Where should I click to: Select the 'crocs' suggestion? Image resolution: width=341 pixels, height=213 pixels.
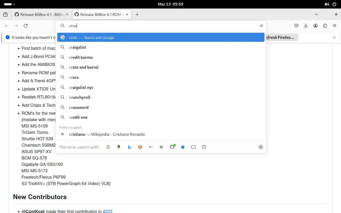click(x=161, y=77)
